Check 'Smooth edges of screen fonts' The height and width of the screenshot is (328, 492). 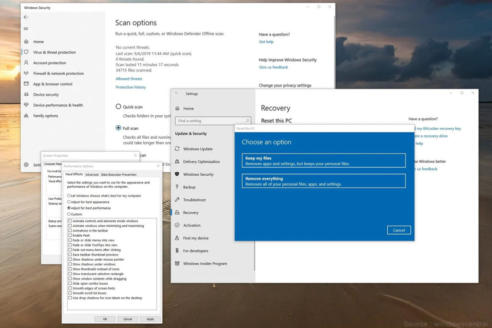pos(70,288)
